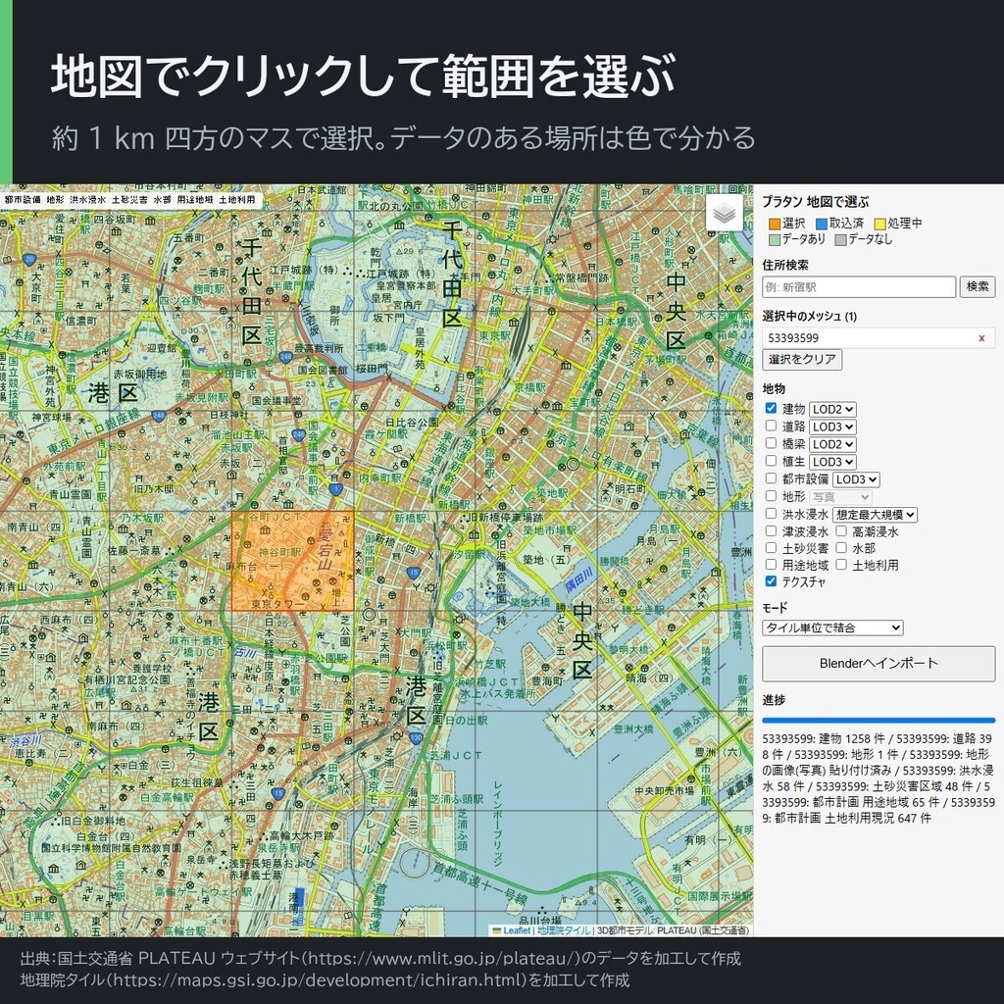Image resolution: width=1004 pixels, height=1004 pixels.
Task: Open the 地形 写真 dropdown
Action: click(x=840, y=497)
